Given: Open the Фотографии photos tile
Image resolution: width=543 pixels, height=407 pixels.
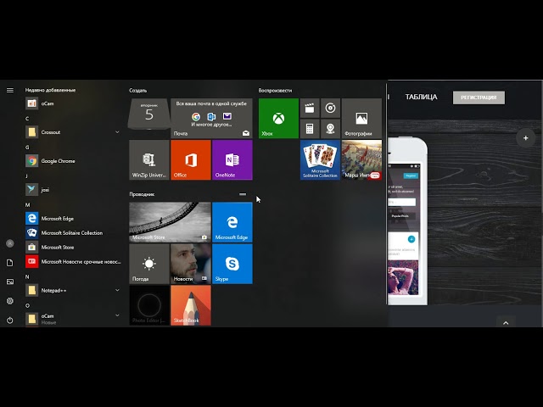Looking at the screenshot, I should (x=361, y=118).
